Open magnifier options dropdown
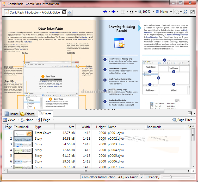Screen dimensions: 198x182 point(181,12)
